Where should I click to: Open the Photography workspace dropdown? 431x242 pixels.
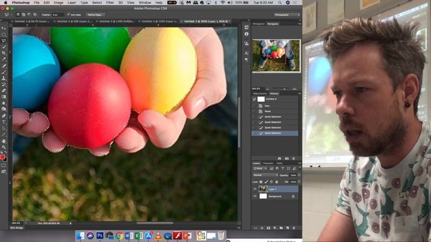click(x=287, y=15)
